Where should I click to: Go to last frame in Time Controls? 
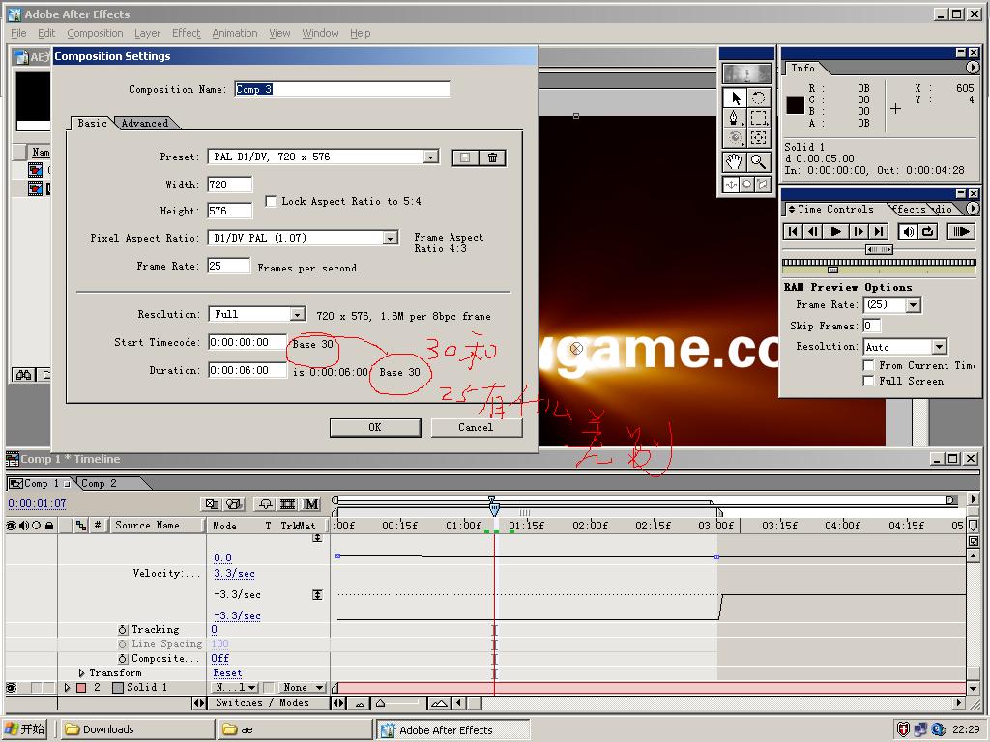click(x=879, y=232)
